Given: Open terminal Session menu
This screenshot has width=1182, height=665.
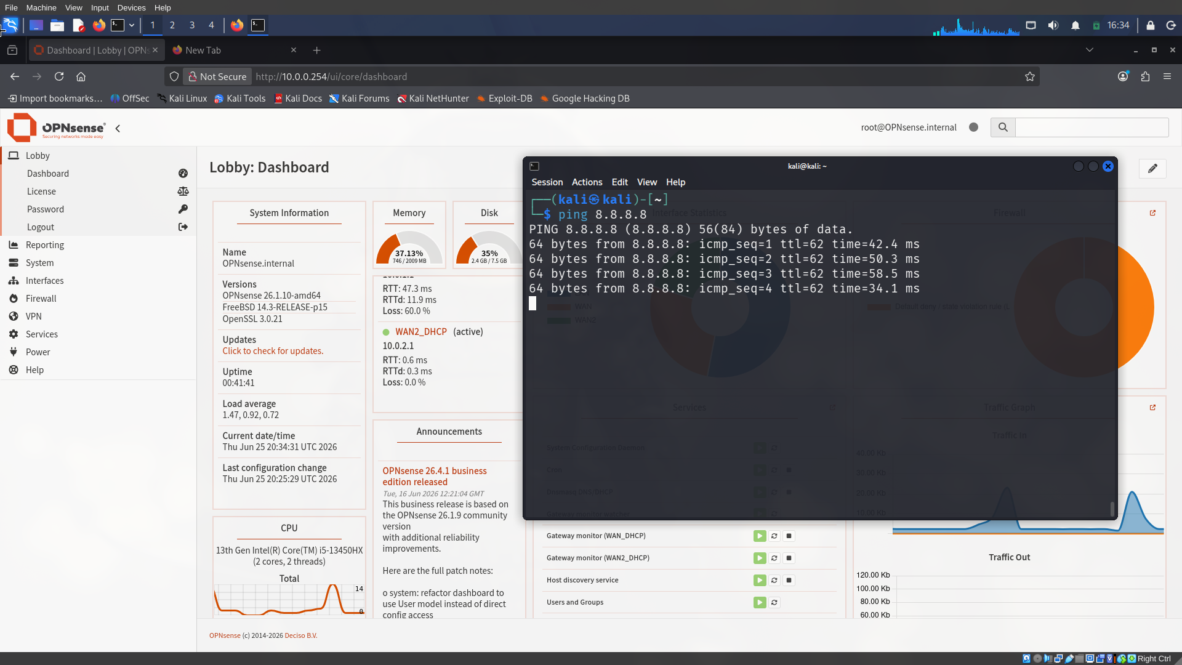Looking at the screenshot, I should [x=547, y=182].
